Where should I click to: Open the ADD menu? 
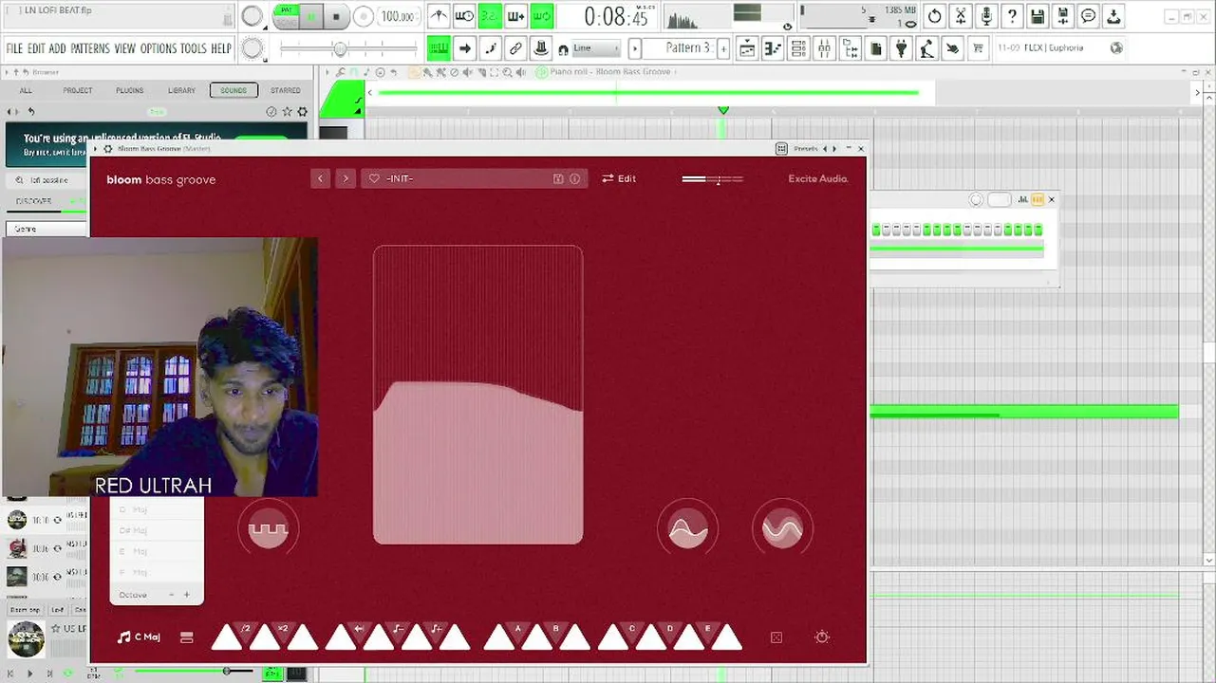click(58, 48)
